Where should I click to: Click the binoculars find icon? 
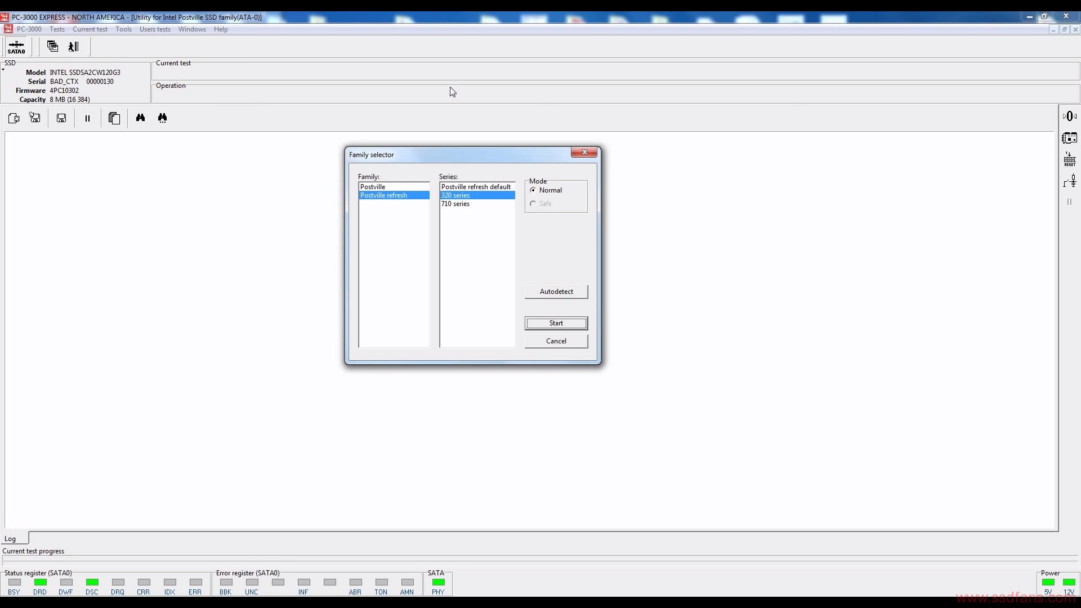pos(140,118)
